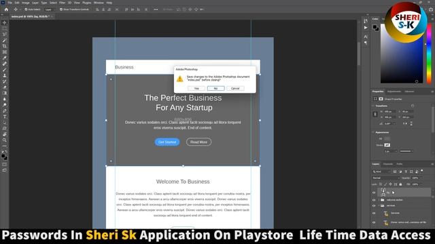Click Cancel in the save changes dialog
The image size is (435, 244).
point(235,88)
